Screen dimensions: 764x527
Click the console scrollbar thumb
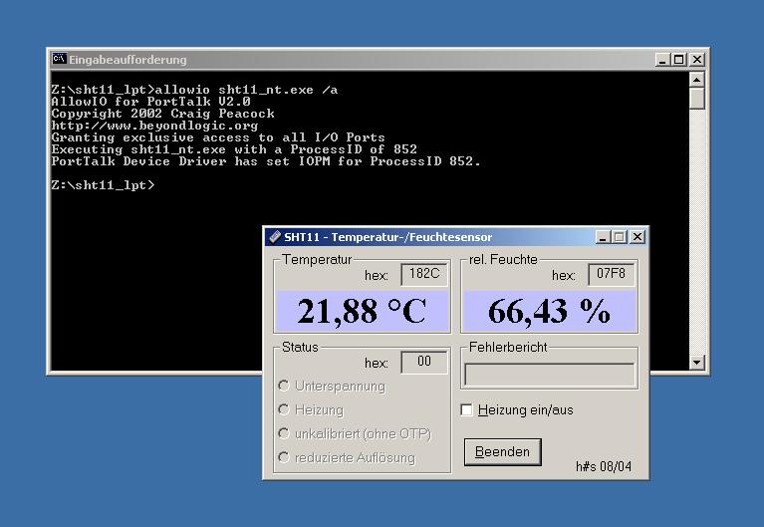[697, 98]
